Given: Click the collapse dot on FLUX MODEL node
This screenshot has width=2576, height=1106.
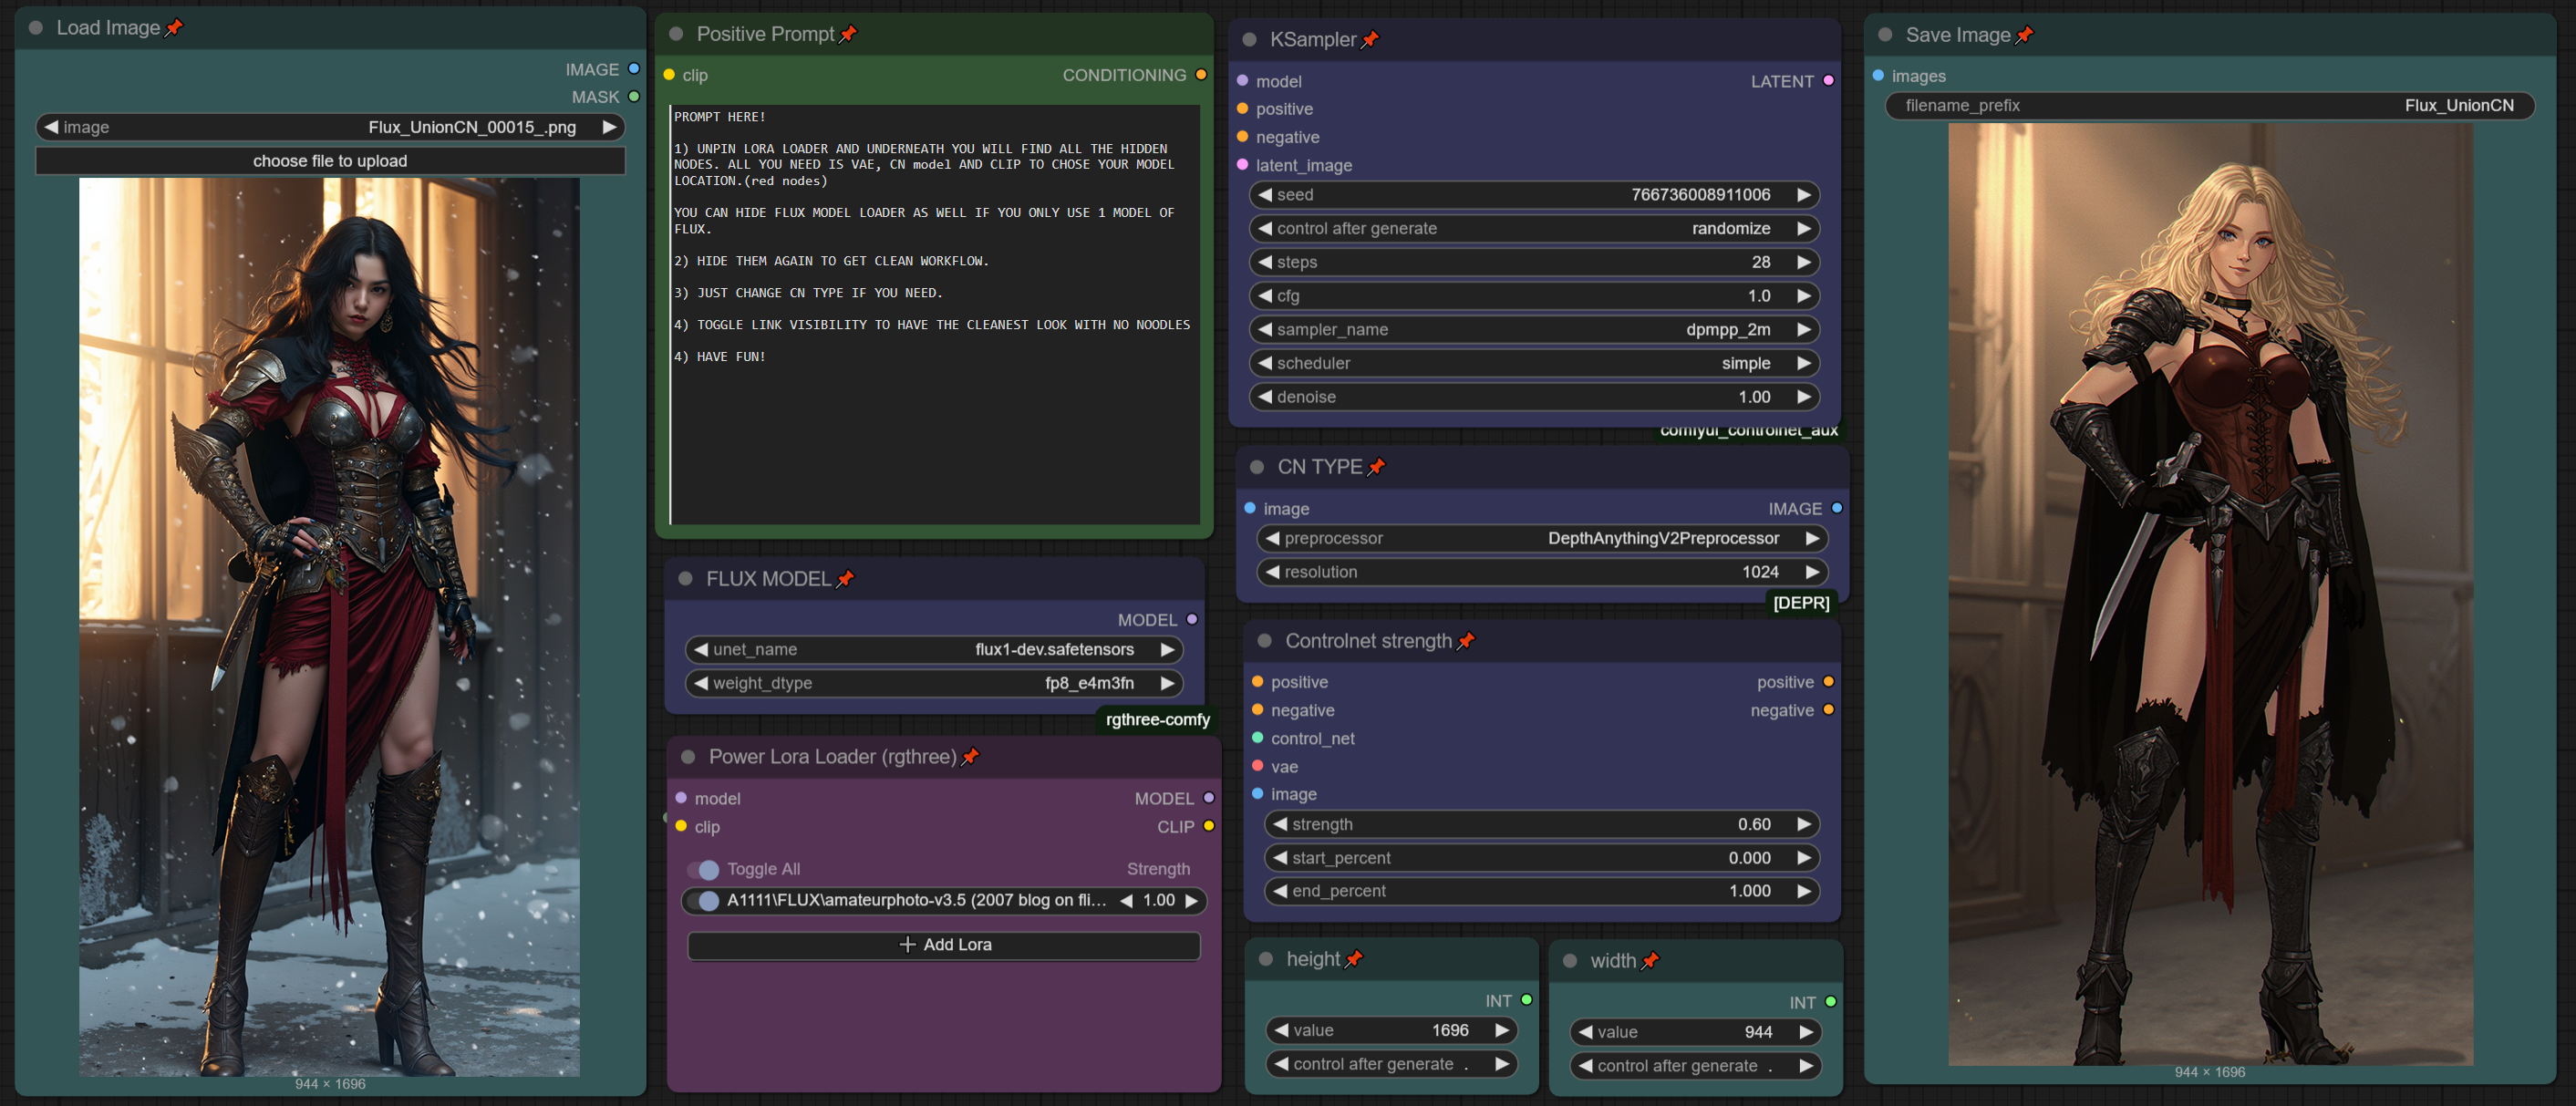Looking at the screenshot, I should coord(686,579).
